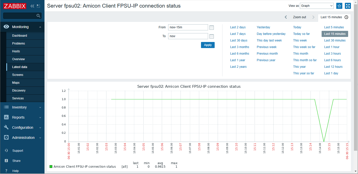The width and height of the screenshot is (358, 174).
Task: Select Last 30 days time range
Action: [x=239, y=40]
